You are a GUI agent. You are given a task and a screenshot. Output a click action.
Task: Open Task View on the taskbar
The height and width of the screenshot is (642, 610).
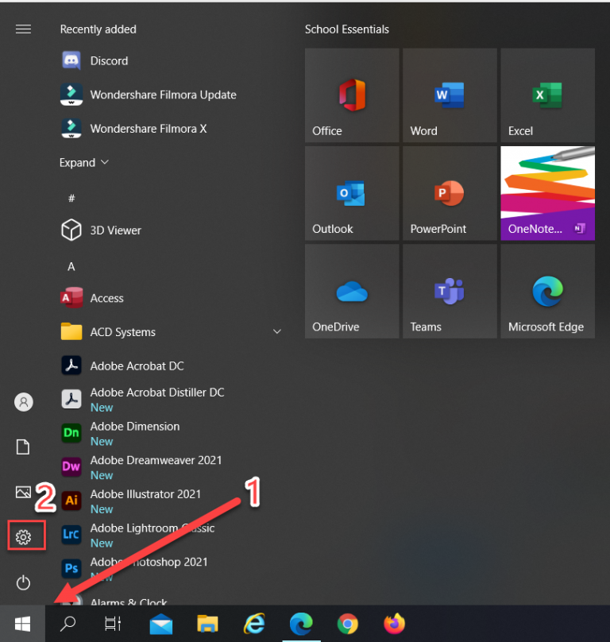pos(113,624)
